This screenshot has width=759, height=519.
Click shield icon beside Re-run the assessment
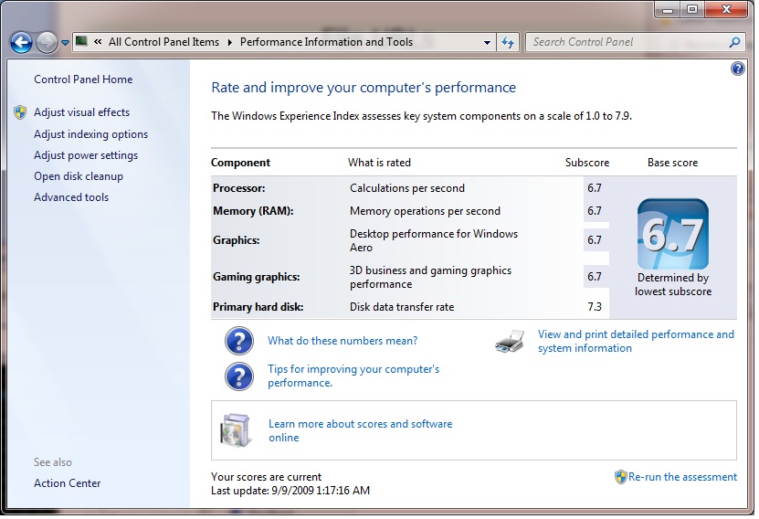pyautogui.click(x=620, y=477)
